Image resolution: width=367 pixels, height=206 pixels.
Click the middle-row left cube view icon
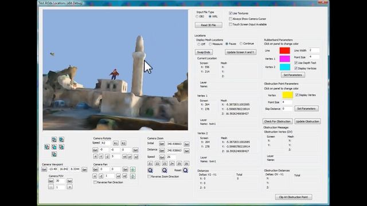click(47, 147)
